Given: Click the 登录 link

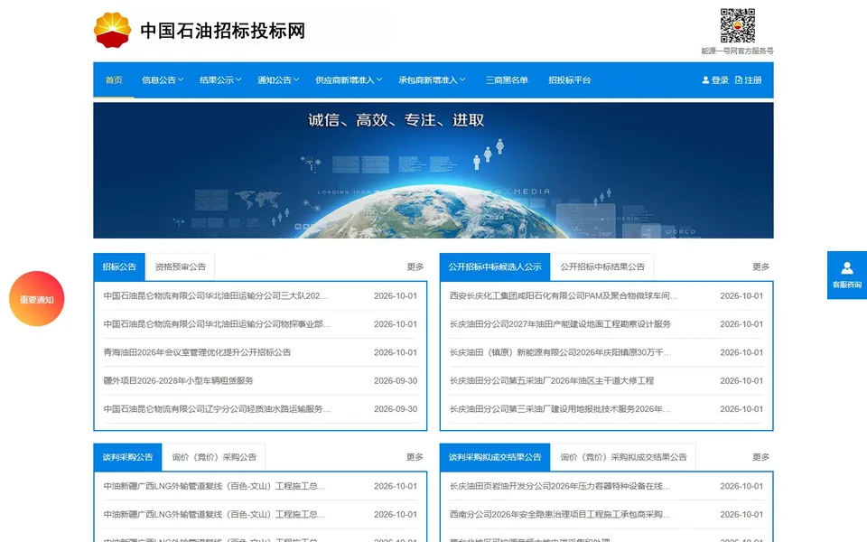Looking at the screenshot, I should (720, 80).
